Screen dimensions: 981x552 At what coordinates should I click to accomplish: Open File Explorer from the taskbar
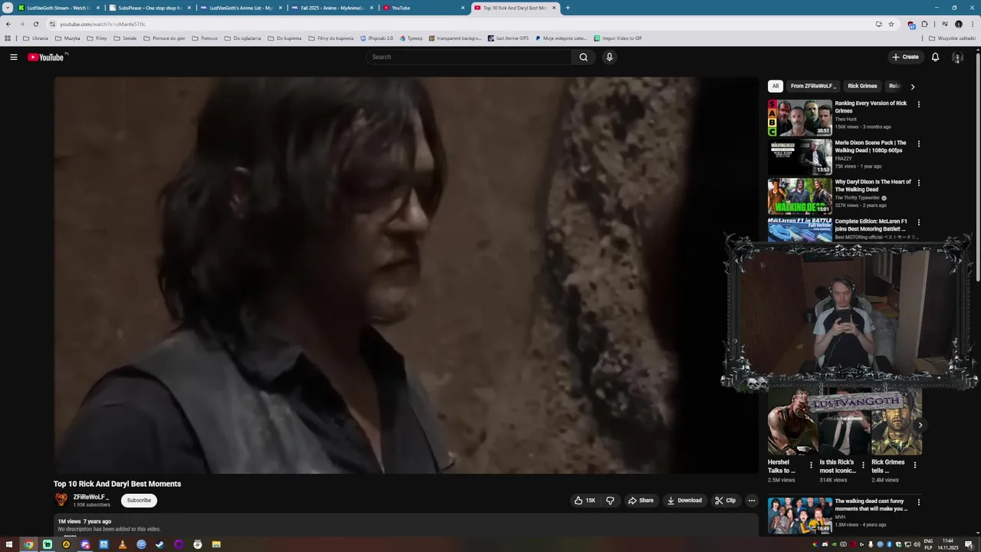click(216, 544)
